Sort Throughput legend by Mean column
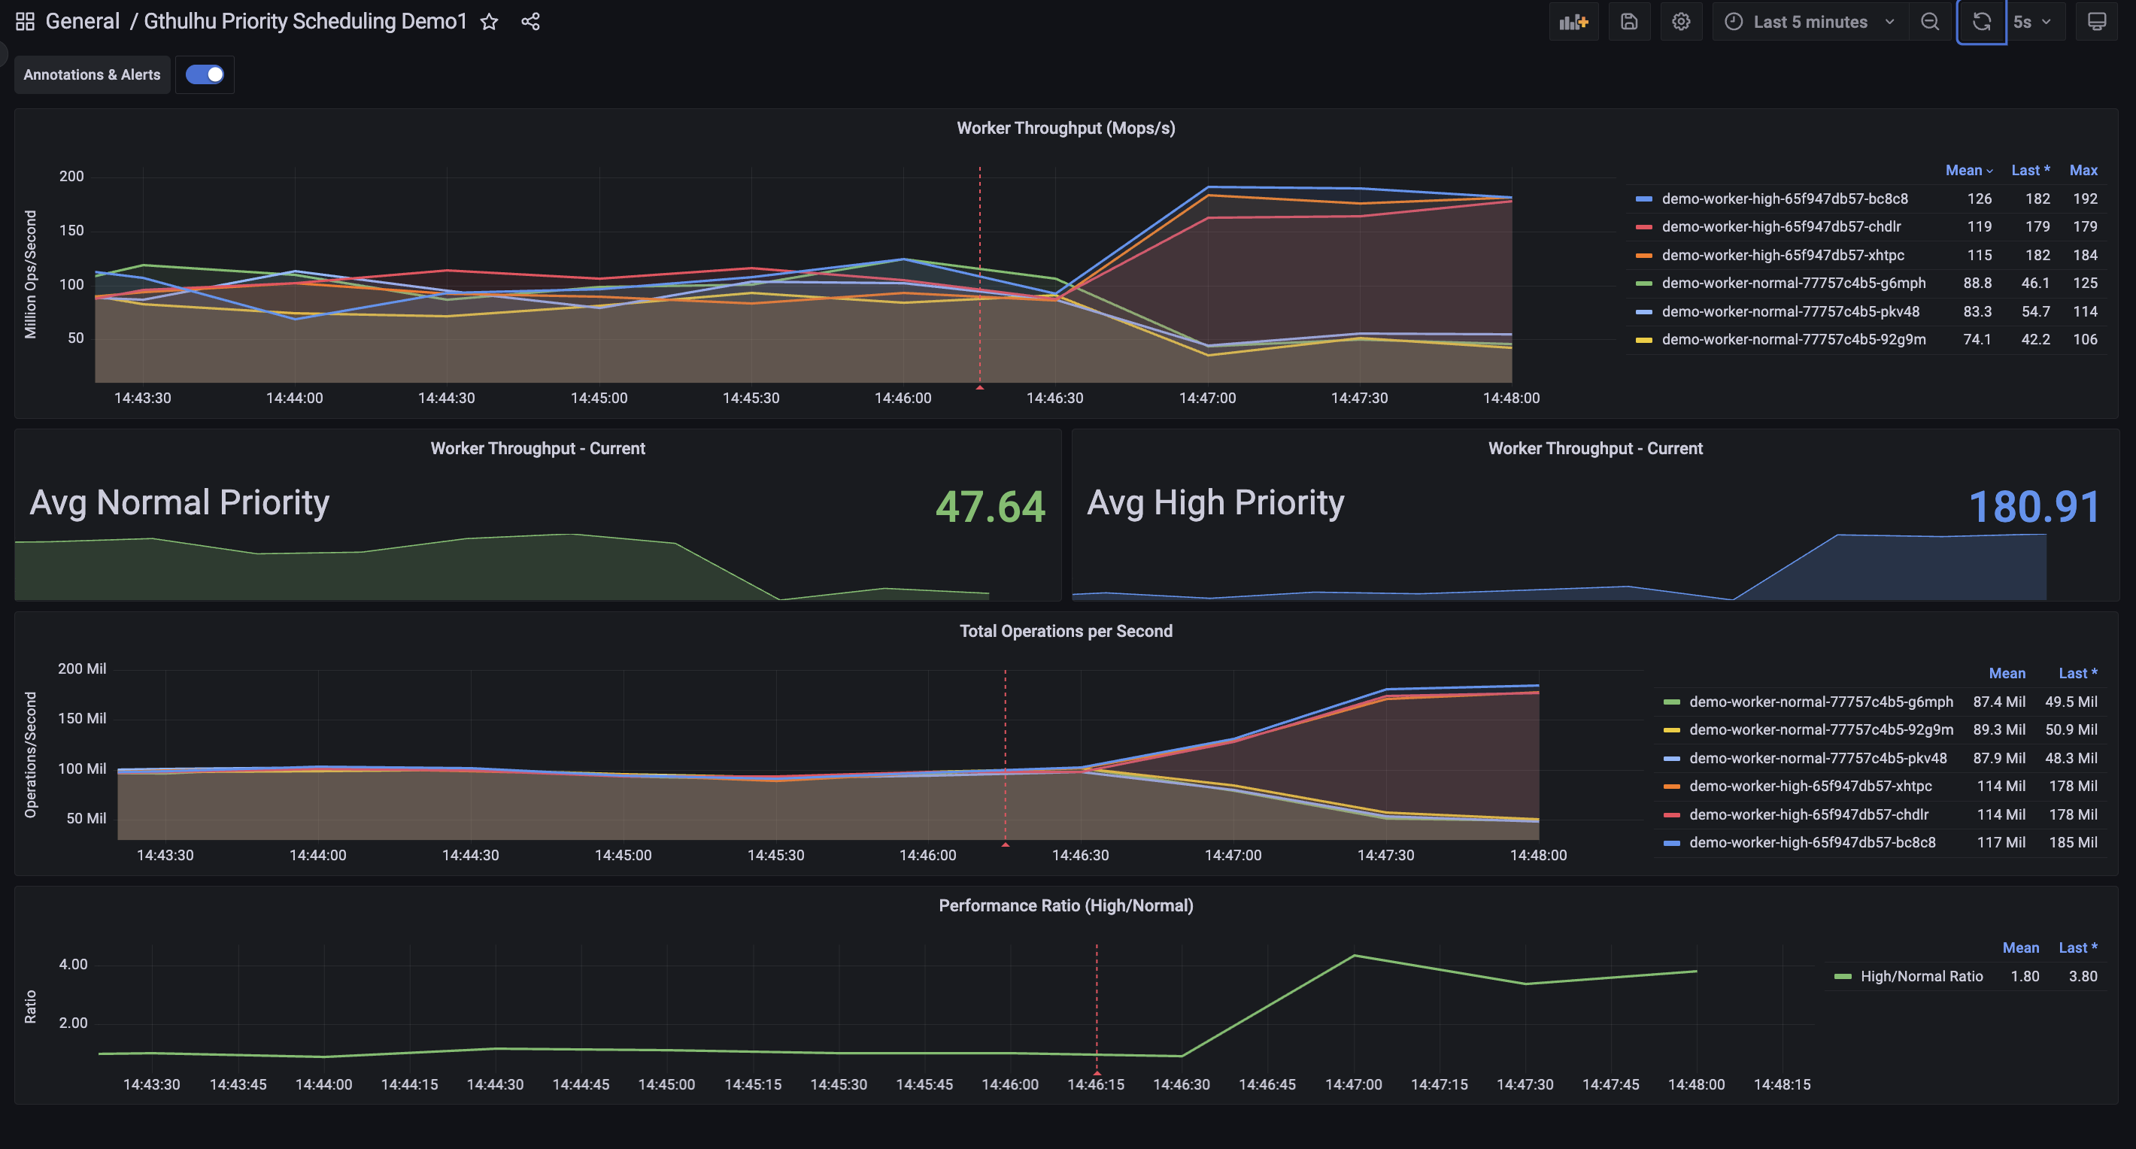The width and height of the screenshot is (2136, 1149). [1964, 170]
